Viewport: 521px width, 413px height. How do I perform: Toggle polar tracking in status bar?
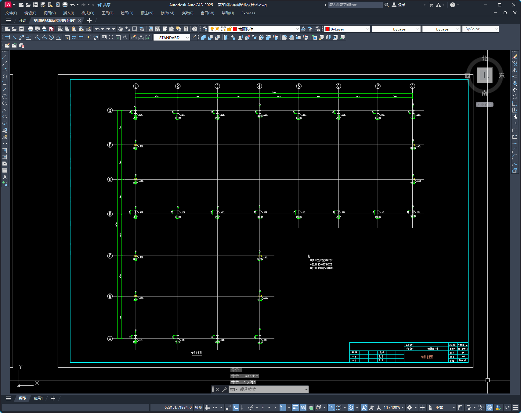point(251,408)
